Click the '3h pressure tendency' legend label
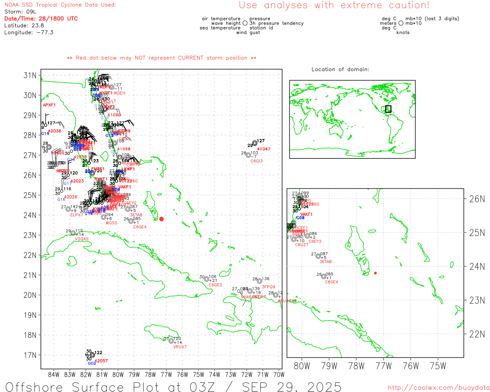The height and width of the screenshot is (392, 490). pos(276,23)
